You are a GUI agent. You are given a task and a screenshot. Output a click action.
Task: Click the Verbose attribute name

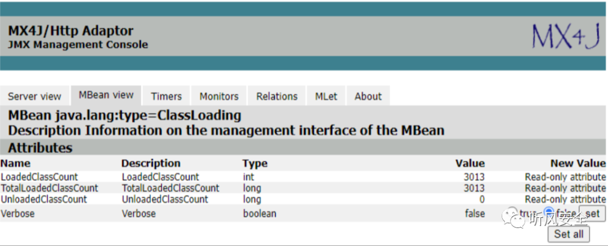(17, 213)
